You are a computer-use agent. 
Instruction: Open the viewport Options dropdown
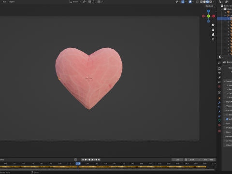(211, 6)
